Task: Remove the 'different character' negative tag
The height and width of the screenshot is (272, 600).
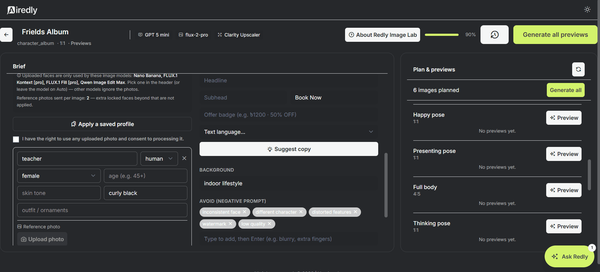Action: (301, 212)
